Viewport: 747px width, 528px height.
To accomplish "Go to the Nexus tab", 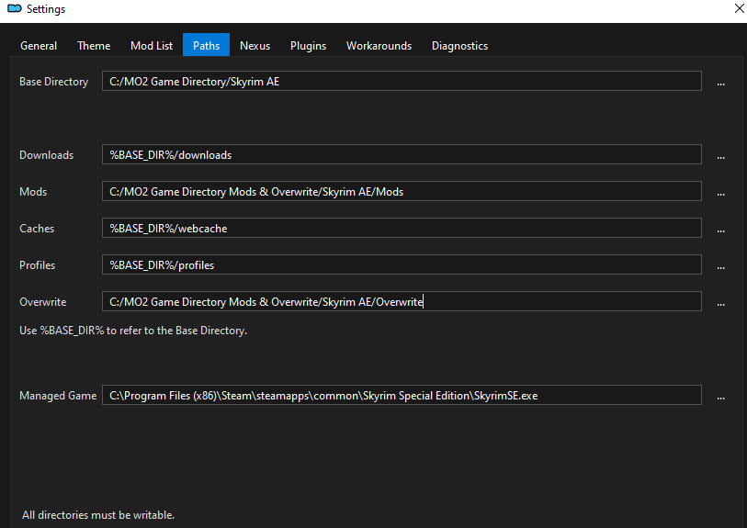I will click(255, 46).
